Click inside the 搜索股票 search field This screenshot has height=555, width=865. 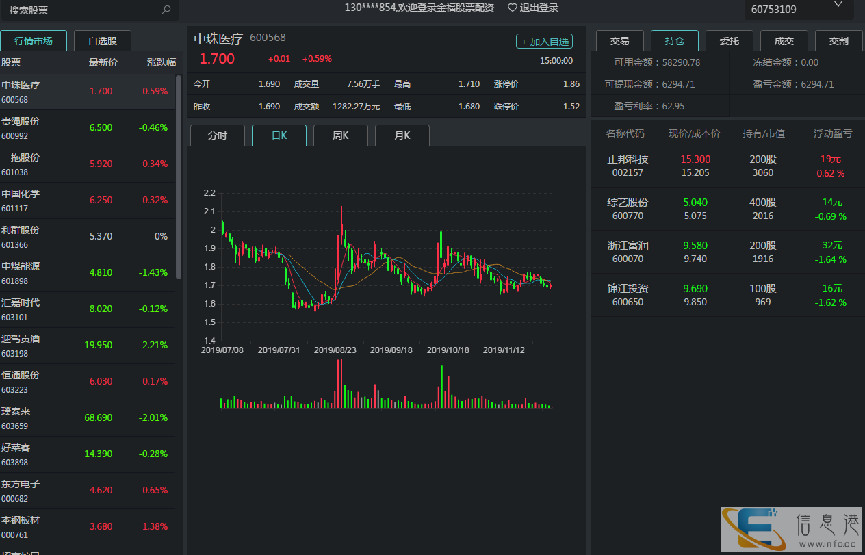point(75,10)
